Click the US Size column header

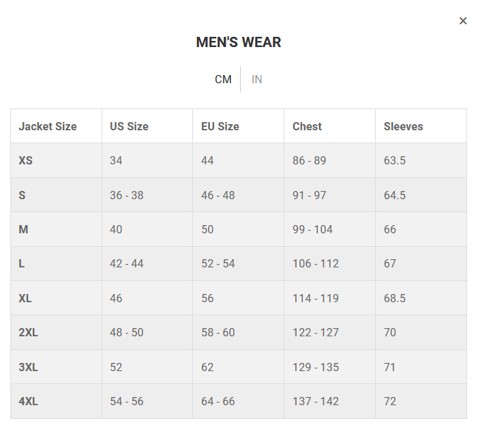pos(129,126)
